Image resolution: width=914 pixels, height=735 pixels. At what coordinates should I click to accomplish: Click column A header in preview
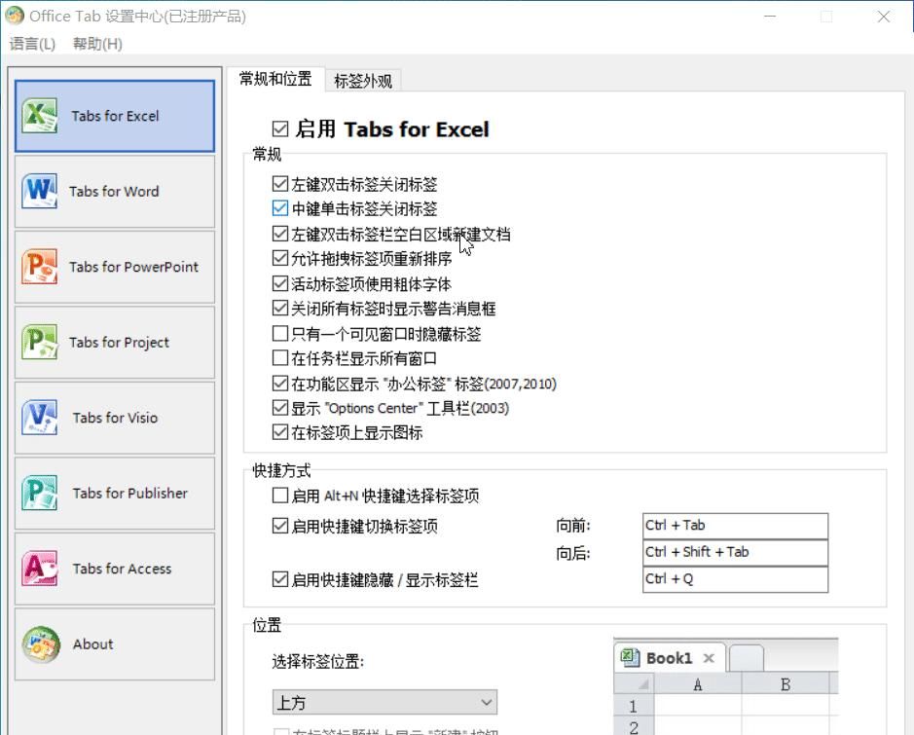click(x=698, y=684)
